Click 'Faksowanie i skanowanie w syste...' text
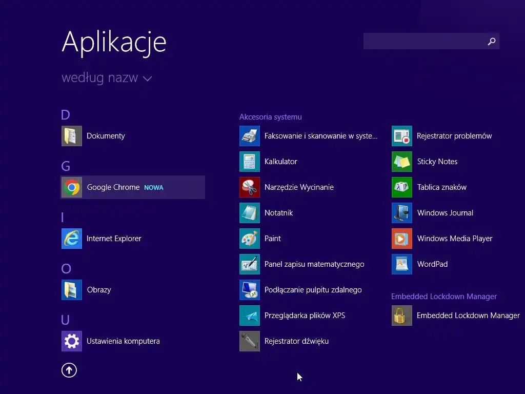 (x=321, y=136)
